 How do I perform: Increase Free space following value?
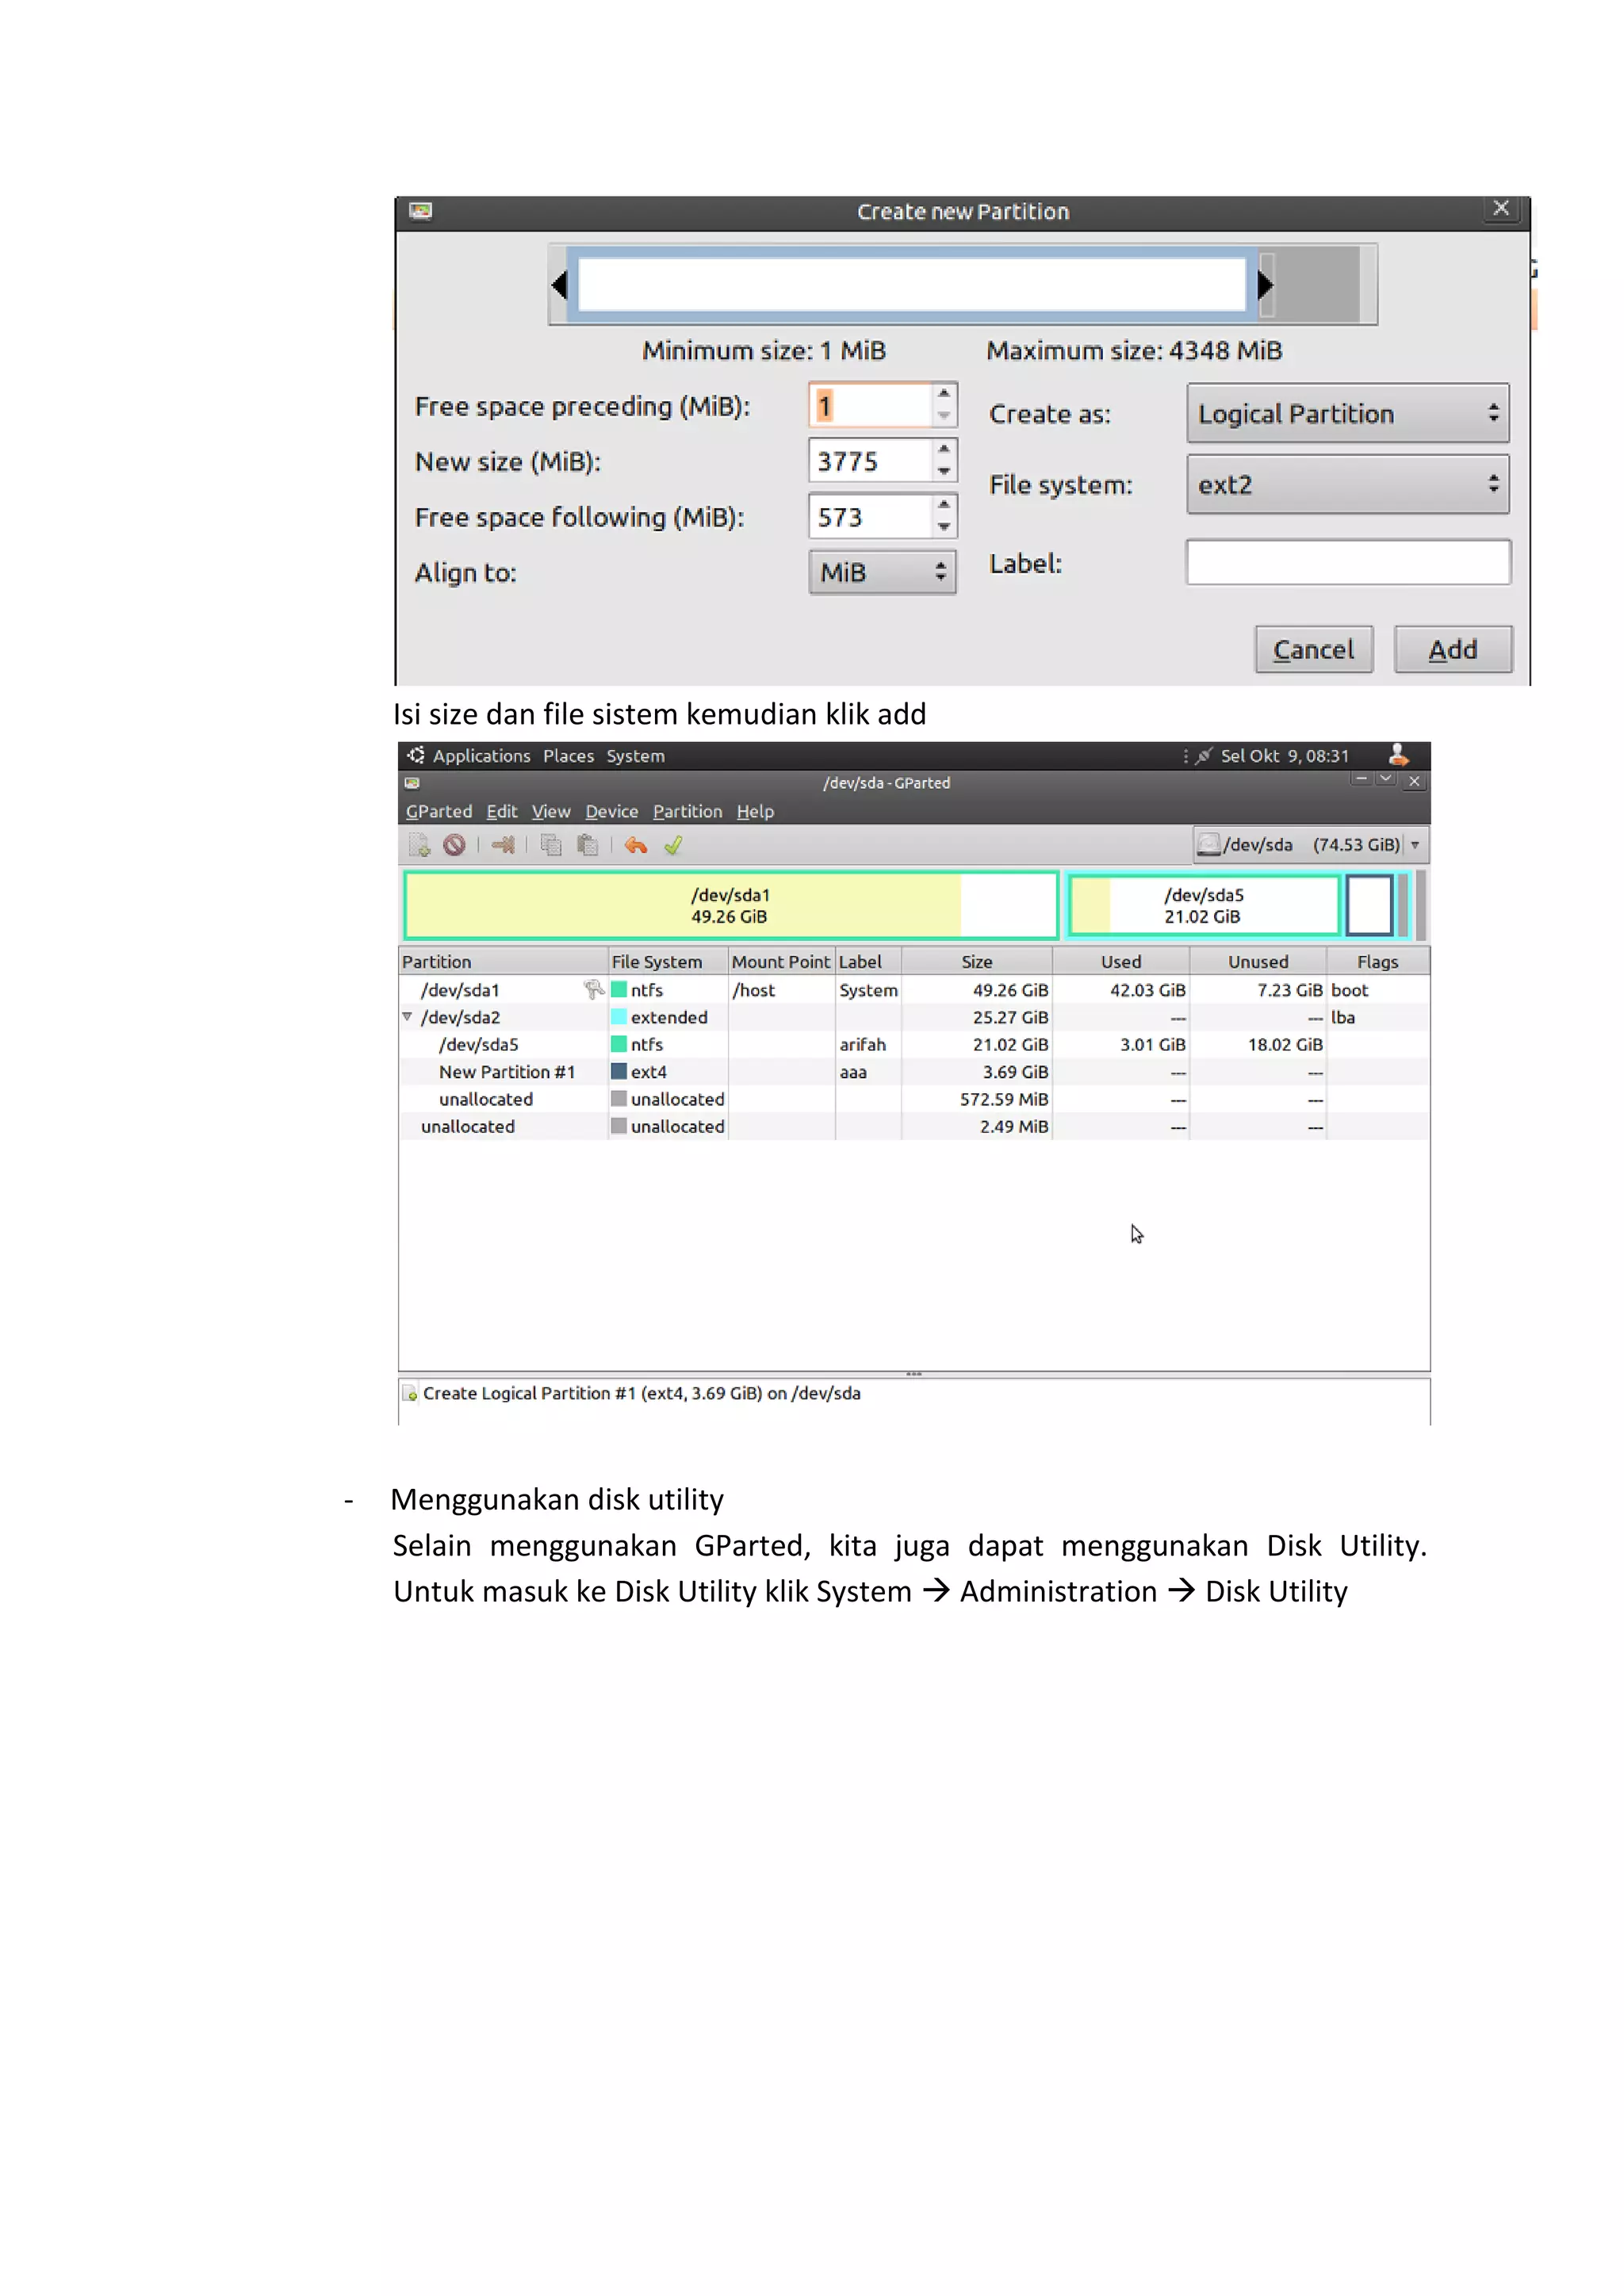(944, 505)
